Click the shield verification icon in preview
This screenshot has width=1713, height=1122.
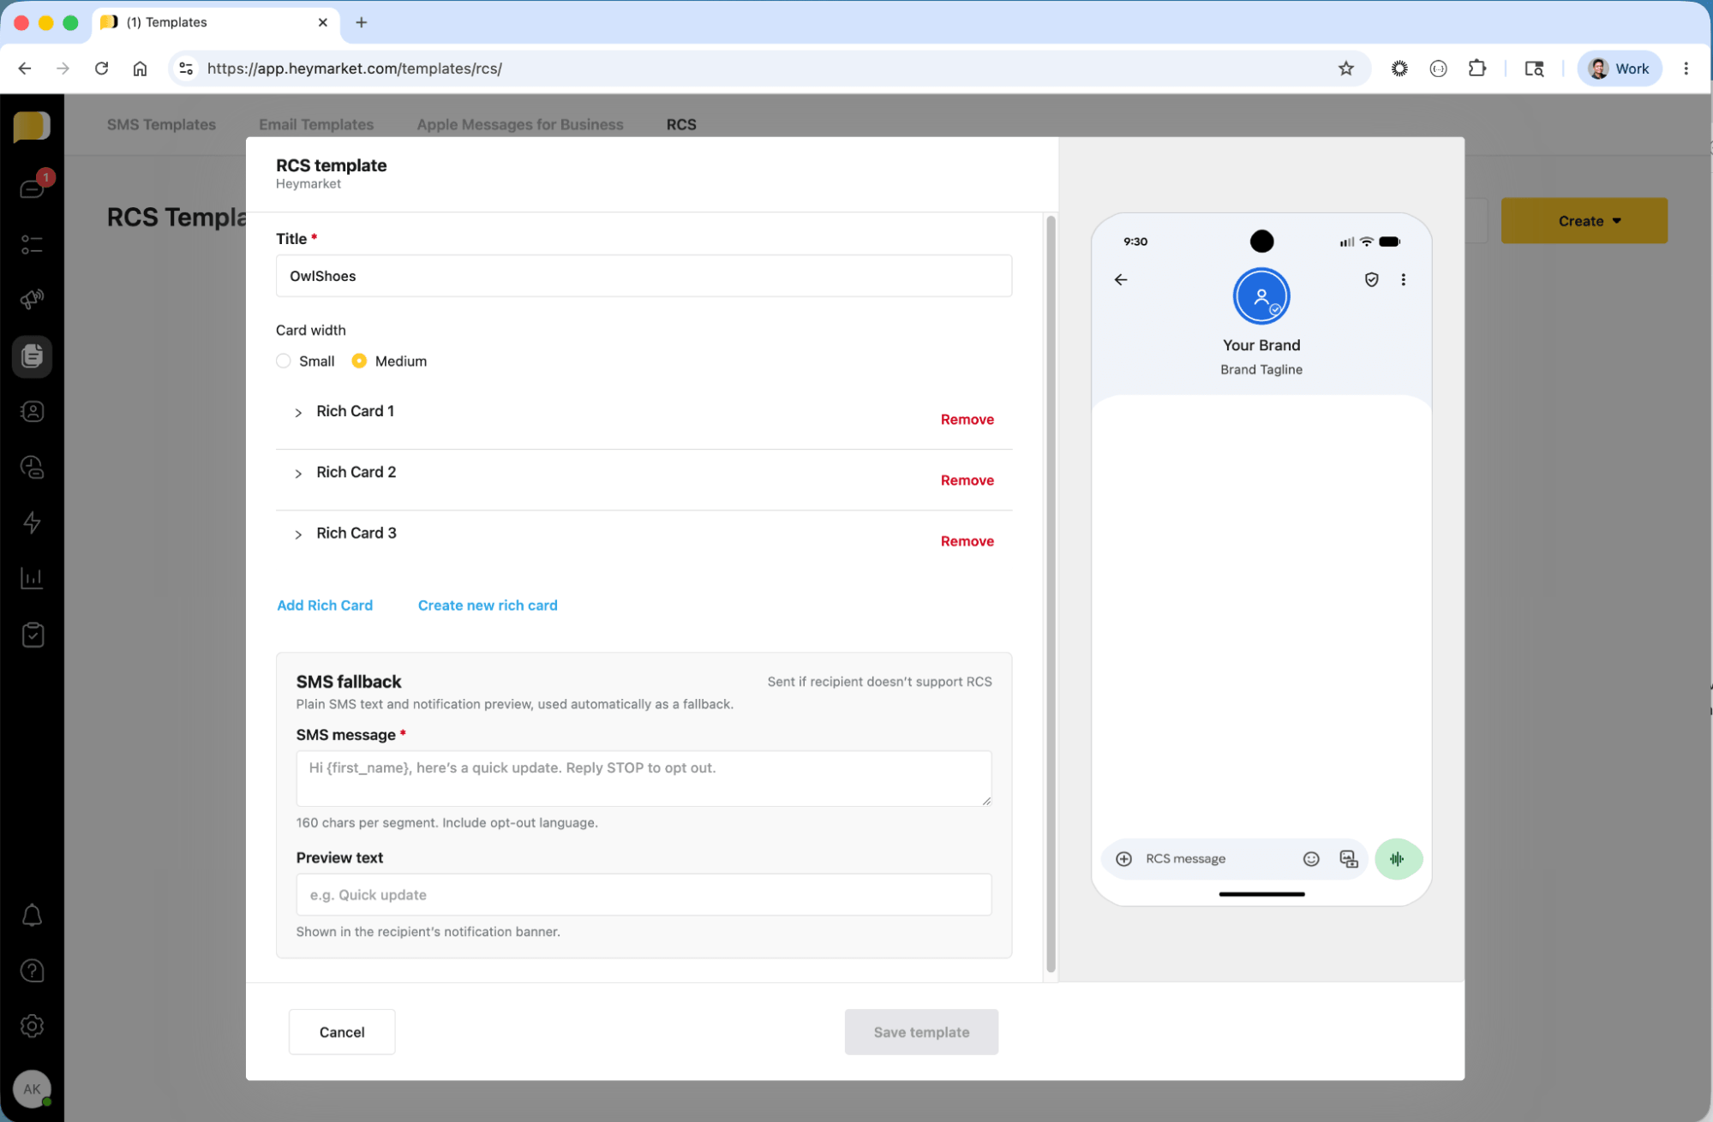point(1372,279)
